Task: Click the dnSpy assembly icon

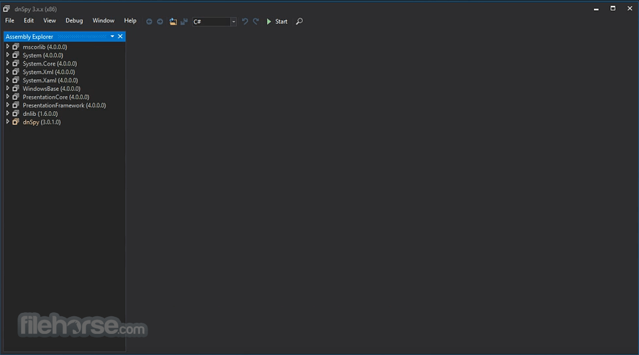Action: (x=15, y=122)
